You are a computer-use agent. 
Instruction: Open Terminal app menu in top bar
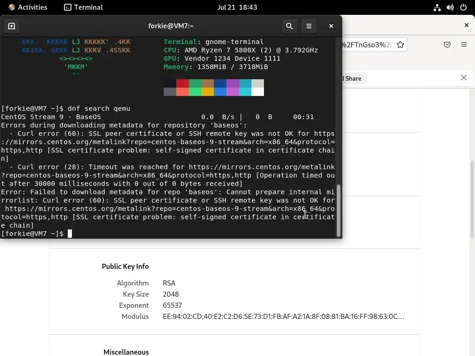(83, 7)
